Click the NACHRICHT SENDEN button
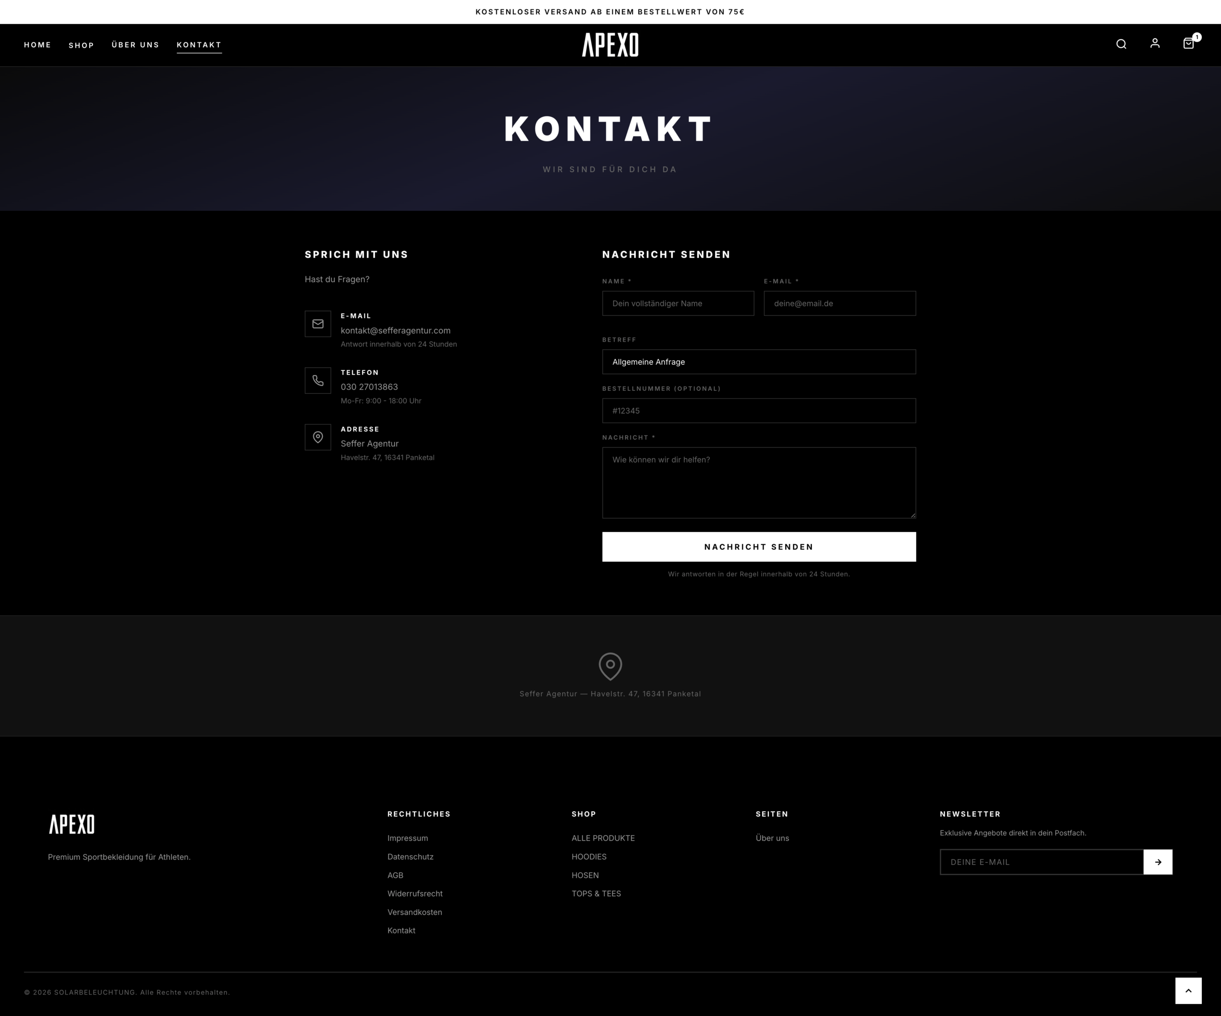The width and height of the screenshot is (1221, 1016). (x=759, y=547)
